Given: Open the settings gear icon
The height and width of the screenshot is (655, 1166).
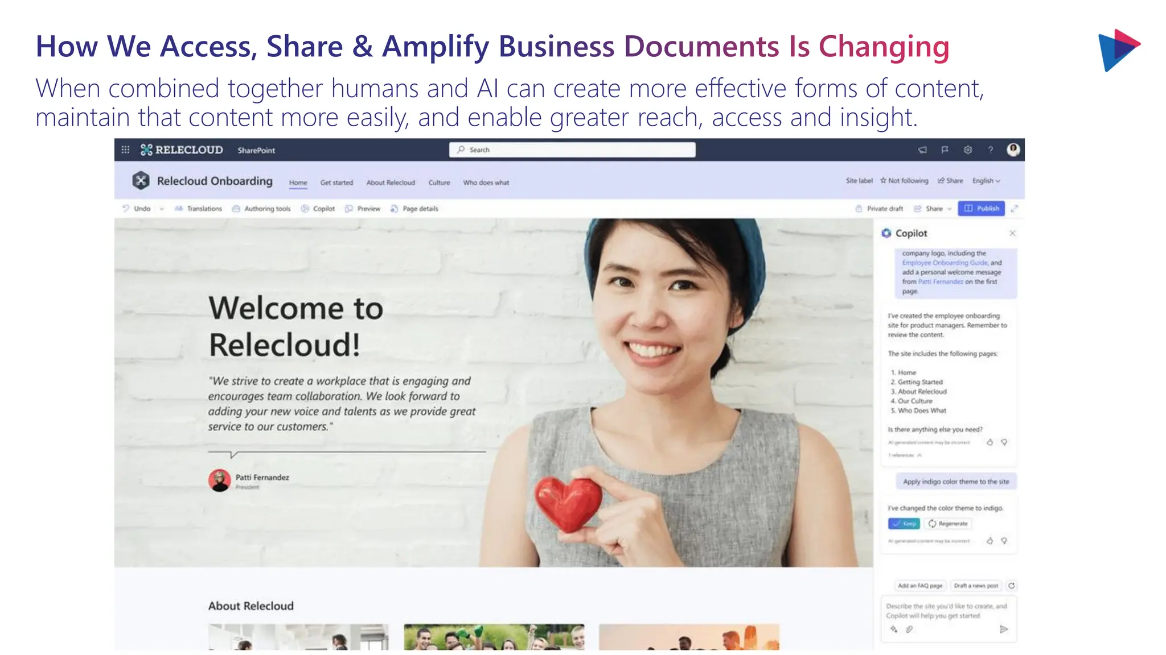Looking at the screenshot, I should (x=968, y=150).
